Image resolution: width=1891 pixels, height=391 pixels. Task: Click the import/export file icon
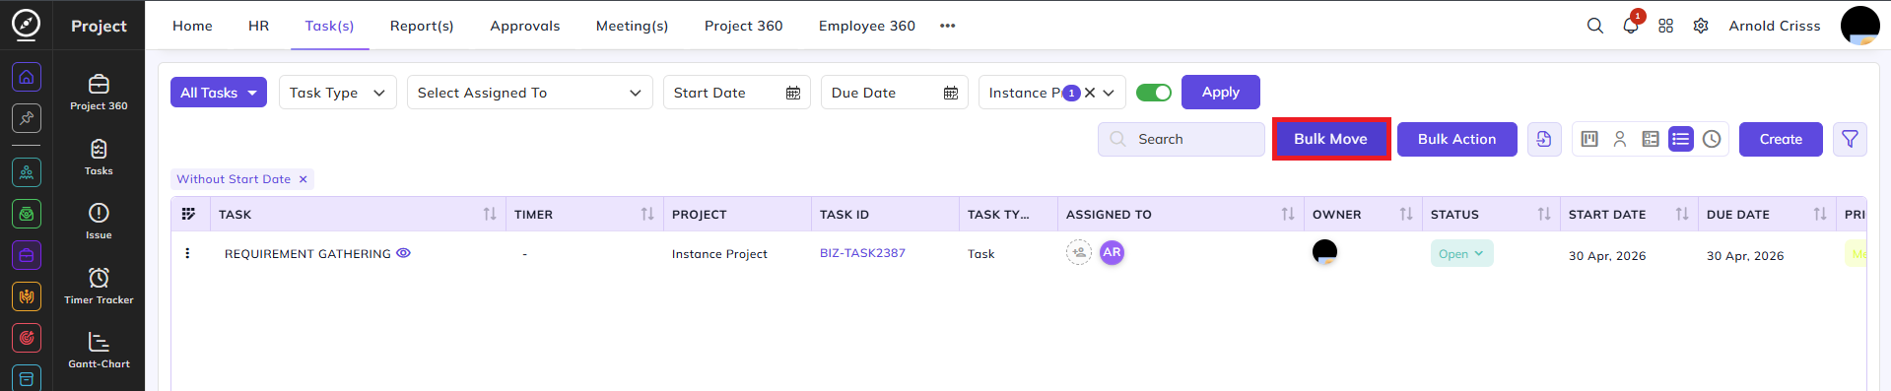[1544, 139]
